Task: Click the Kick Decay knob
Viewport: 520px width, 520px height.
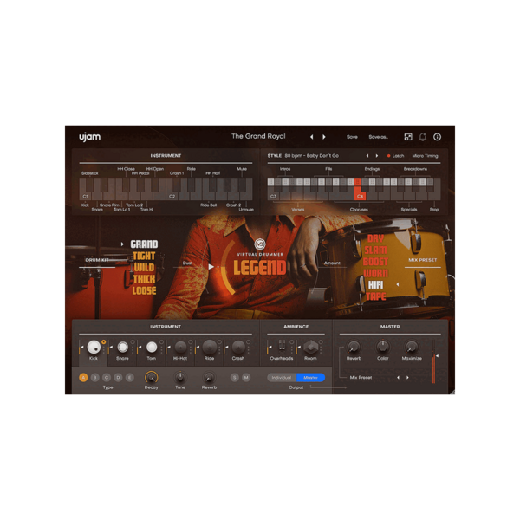Action: (151, 377)
